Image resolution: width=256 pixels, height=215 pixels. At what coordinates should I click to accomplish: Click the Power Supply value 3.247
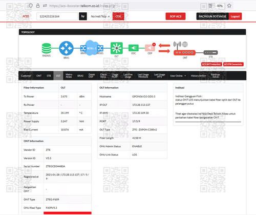[x=64, y=121]
